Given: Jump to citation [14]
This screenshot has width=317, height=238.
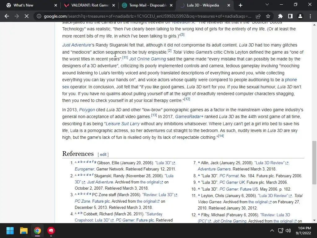Looking at the screenshot, I should (x=221, y=136).
